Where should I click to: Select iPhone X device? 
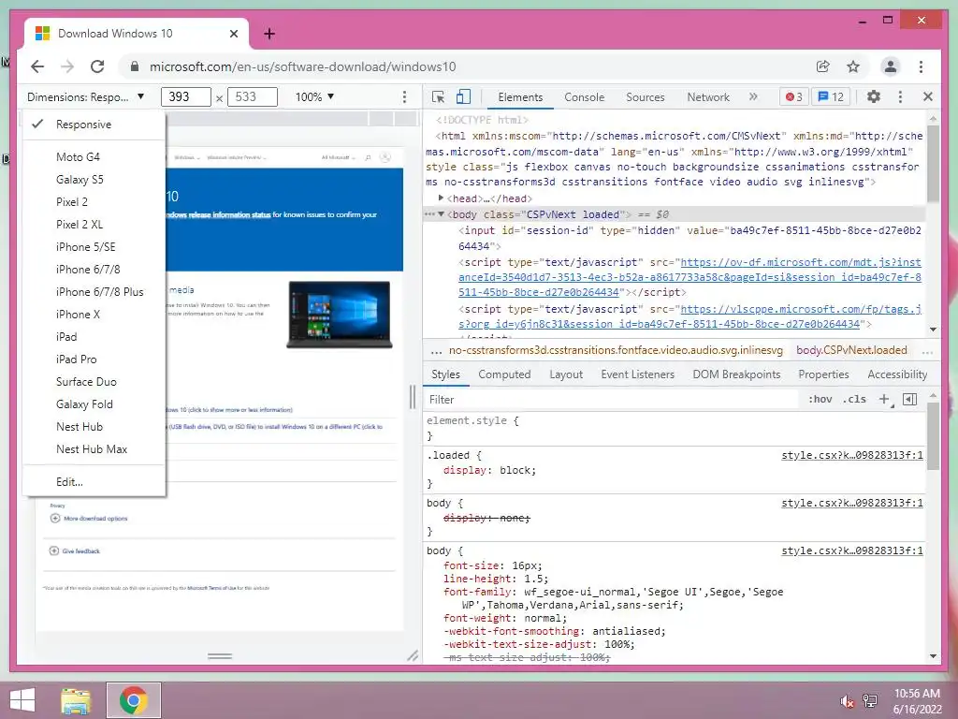tap(94, 315)
